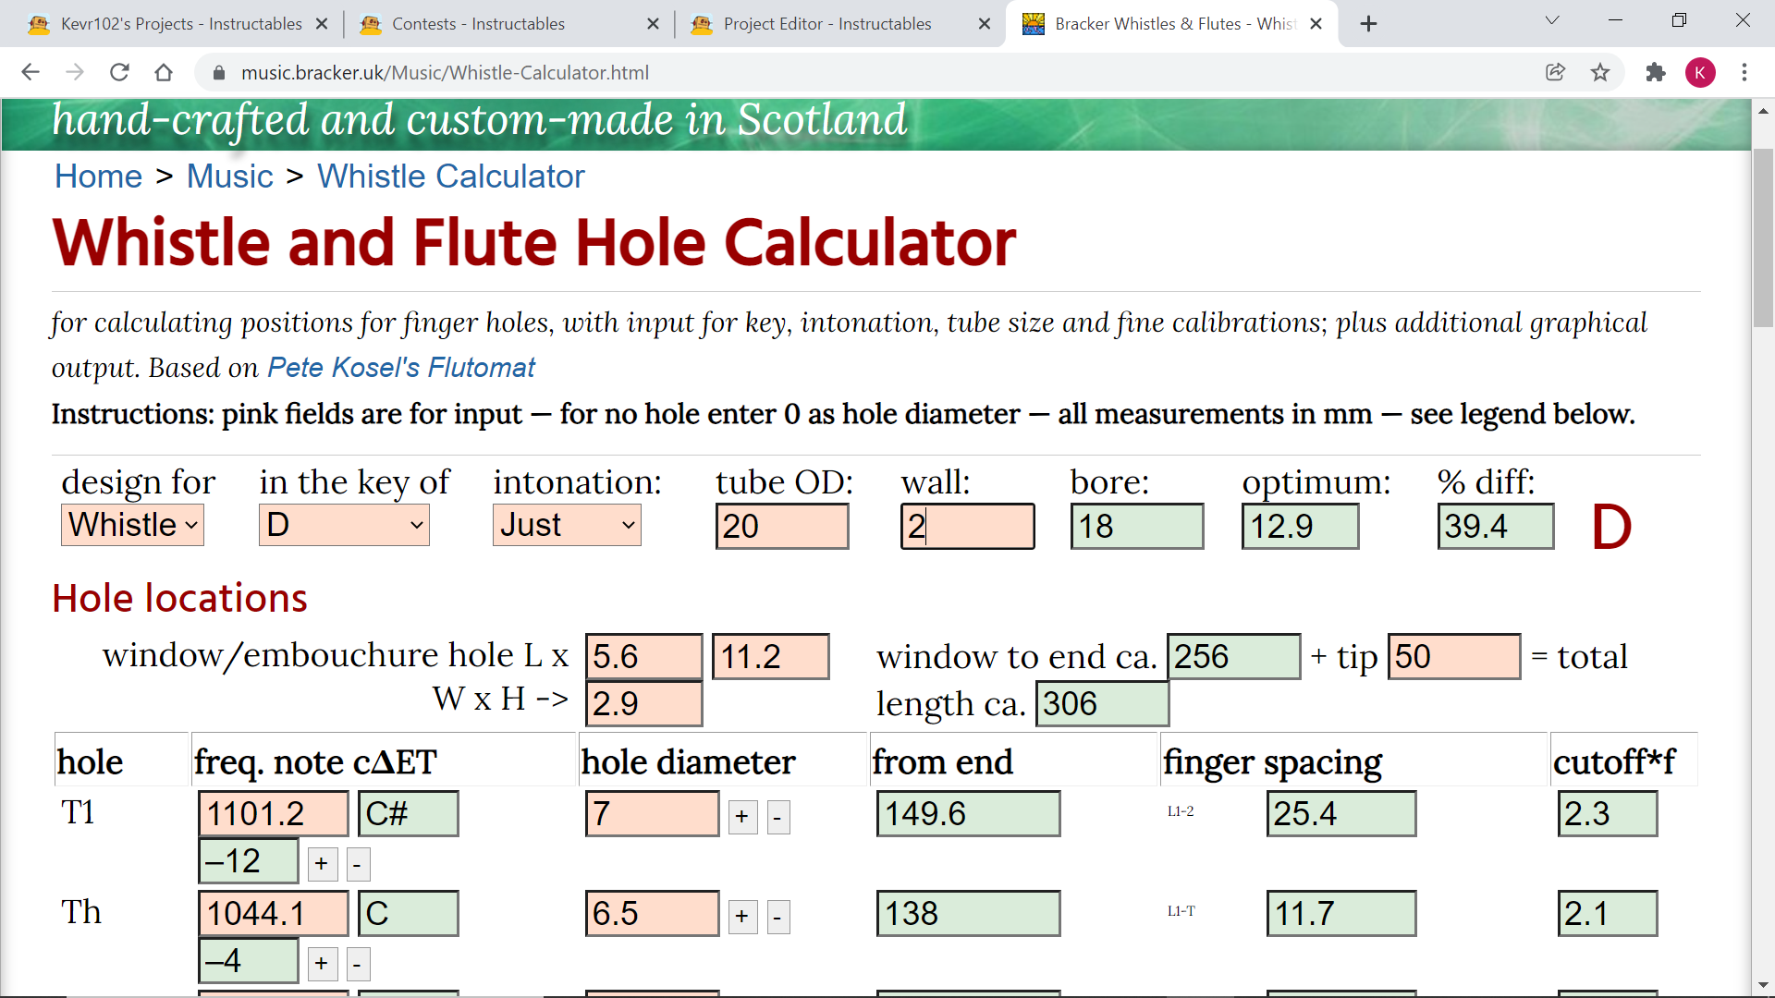1775x998 pixels.
Task: Click the window width field 11.2
Action: [771, 657]
